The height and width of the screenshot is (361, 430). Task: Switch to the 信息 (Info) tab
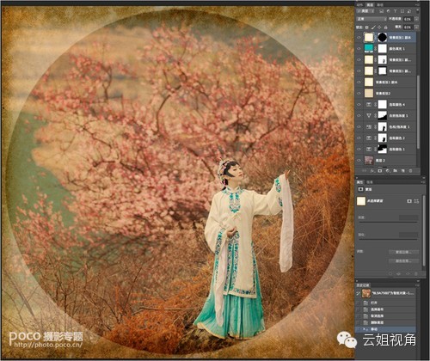[370, 182]
